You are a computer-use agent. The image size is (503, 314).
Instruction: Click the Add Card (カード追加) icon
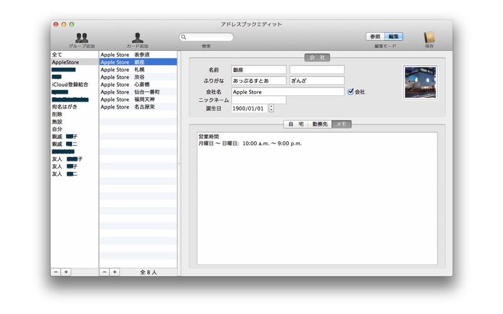[x=137, y=38]
